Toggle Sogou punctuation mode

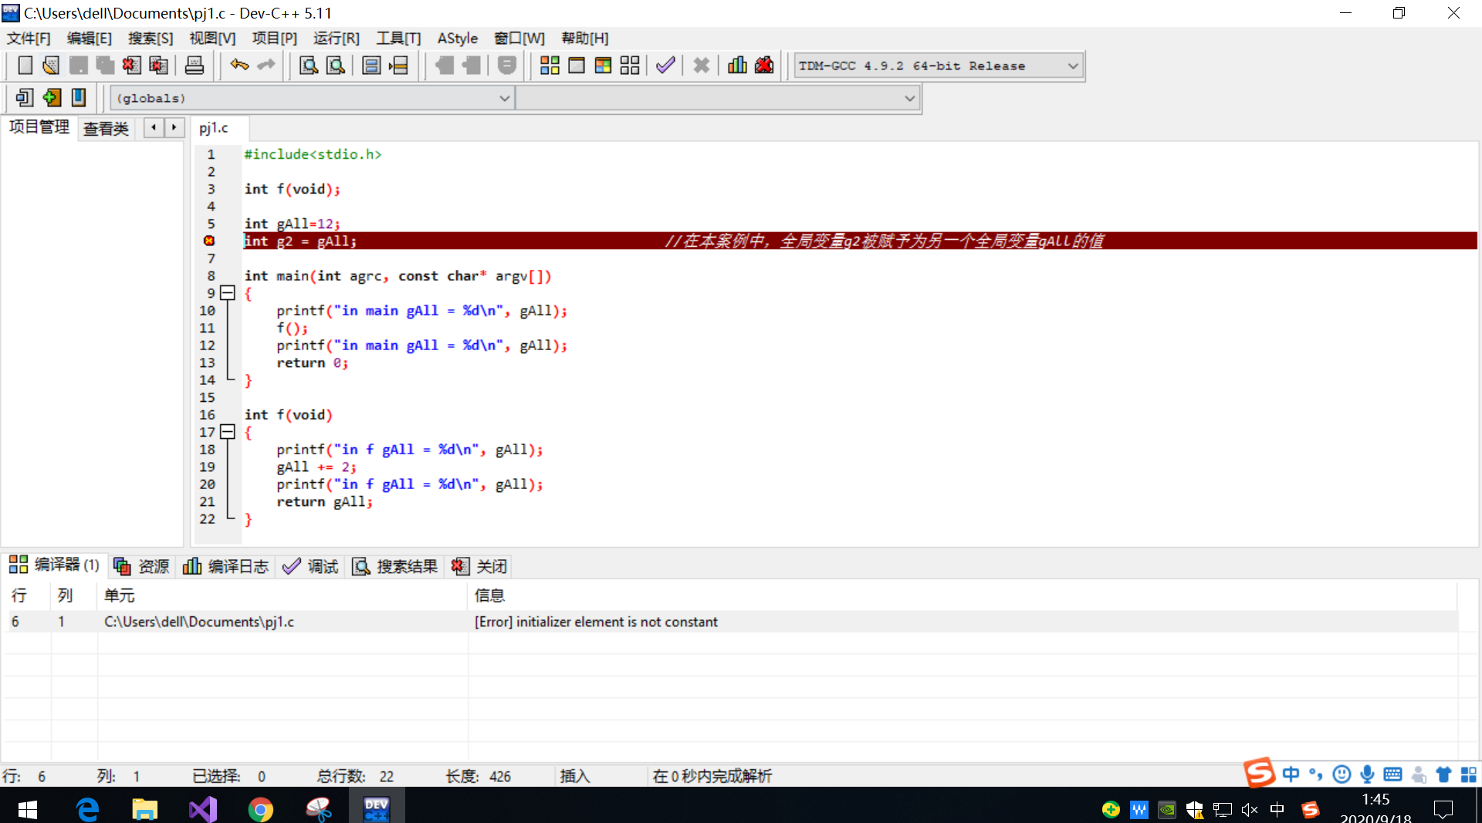(1316, 774)
